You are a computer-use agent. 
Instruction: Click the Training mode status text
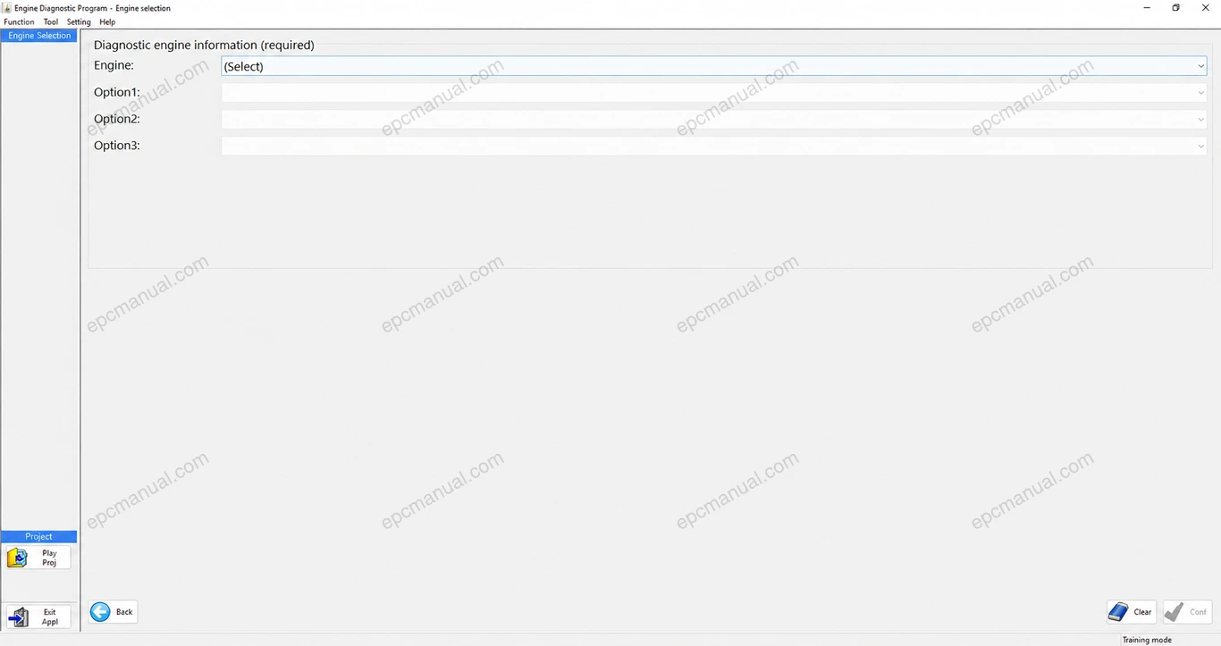[x=1147, y=640]
